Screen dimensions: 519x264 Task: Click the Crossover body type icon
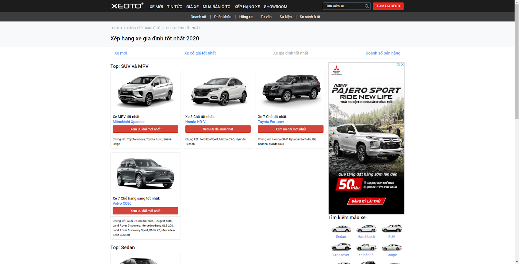(341, 247)
